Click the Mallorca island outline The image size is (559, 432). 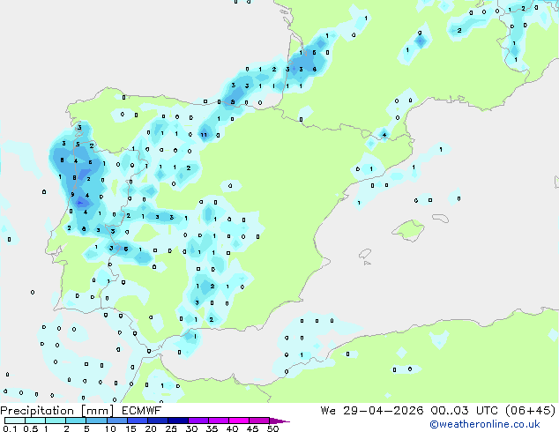[x=408, y=230]
